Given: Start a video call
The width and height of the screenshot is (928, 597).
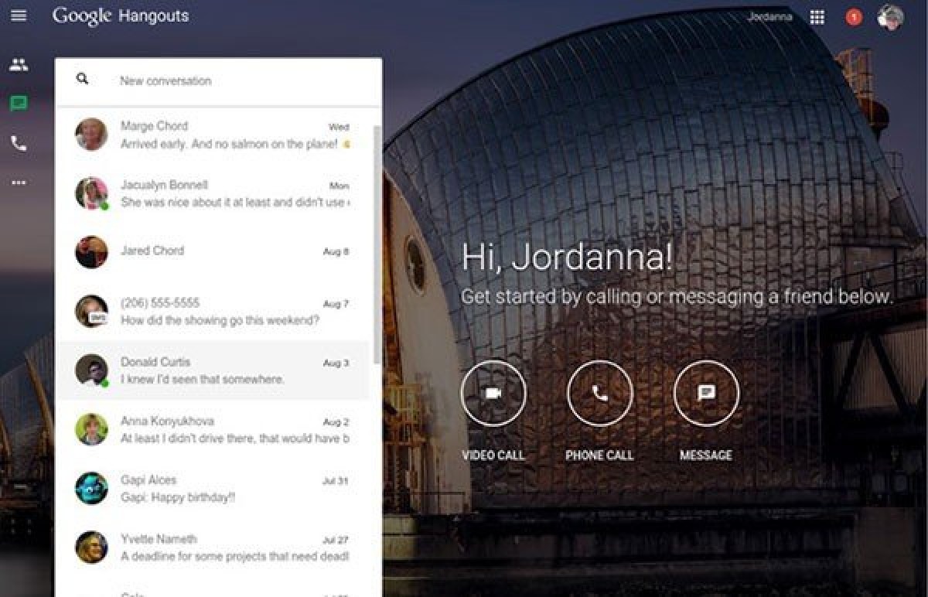Looking at the screenshot, I should coord(493,393).
